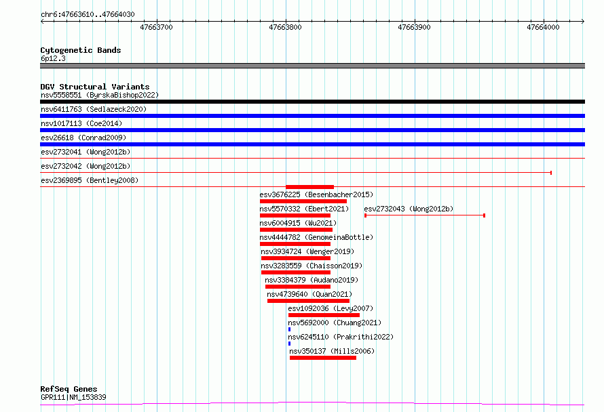
Task: Select the esv2732041 (Wong2012b) label
Action: click(86, 152)
